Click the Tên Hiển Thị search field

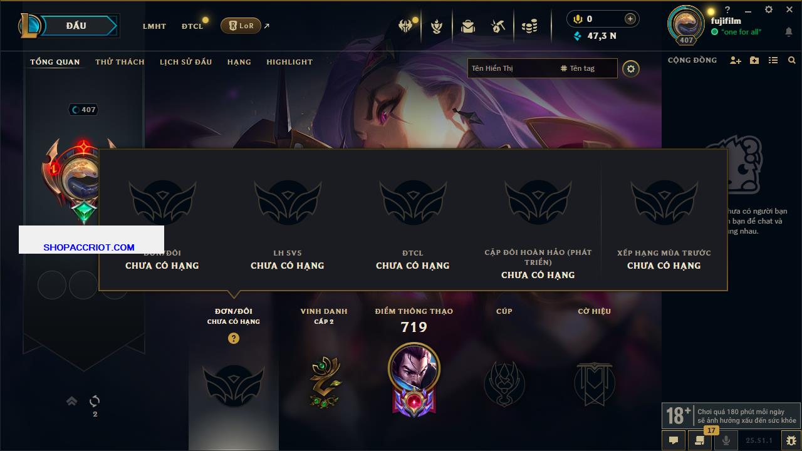pyautogui.click(x=511, y=68)
